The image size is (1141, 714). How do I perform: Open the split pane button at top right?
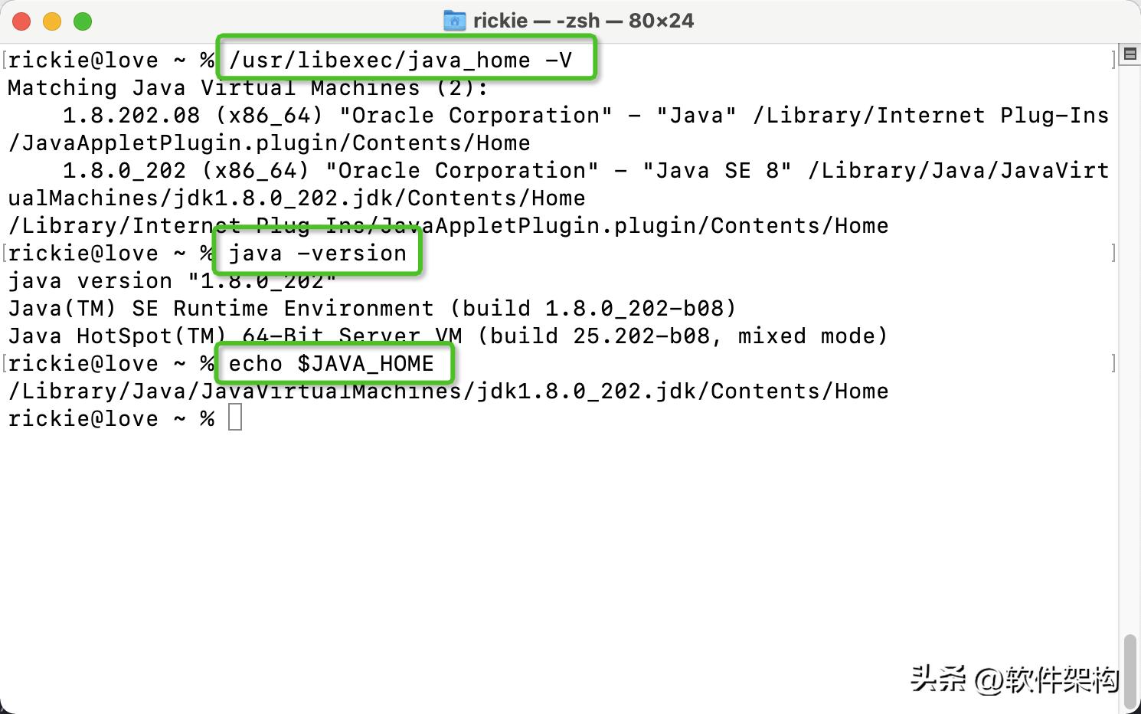(1129, 54)
